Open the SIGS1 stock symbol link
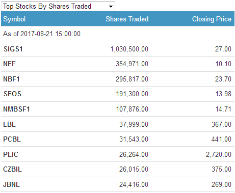 (x=13, y=49)
